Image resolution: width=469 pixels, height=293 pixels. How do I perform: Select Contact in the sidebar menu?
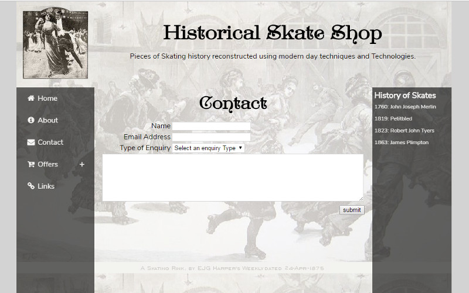point(50,142)
